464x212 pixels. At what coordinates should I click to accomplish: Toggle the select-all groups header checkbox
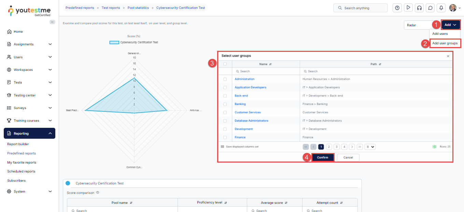click(225, 64)
